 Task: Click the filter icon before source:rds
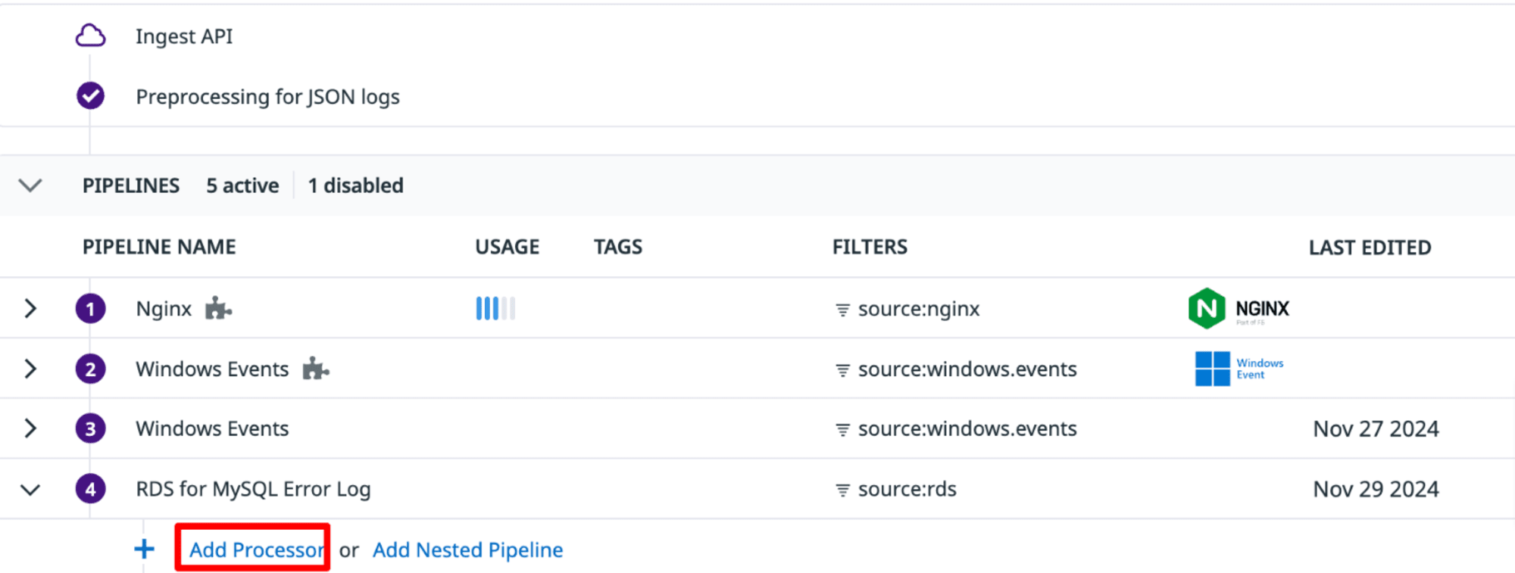pos(842,490)
